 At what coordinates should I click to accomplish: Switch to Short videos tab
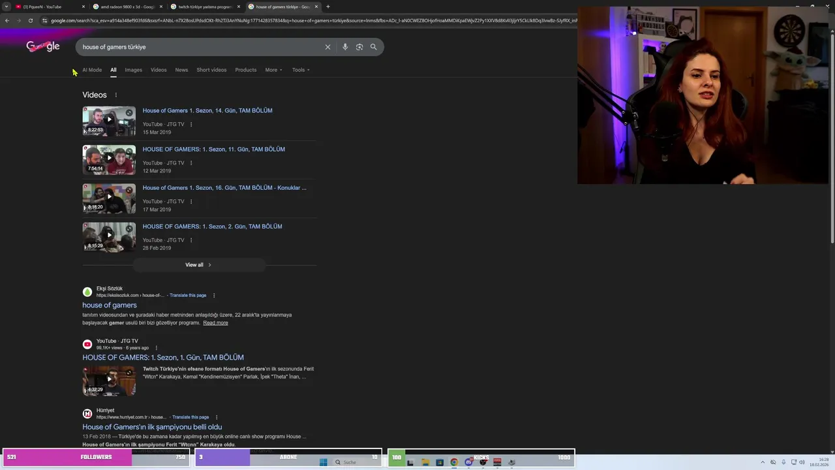[211, 70]
